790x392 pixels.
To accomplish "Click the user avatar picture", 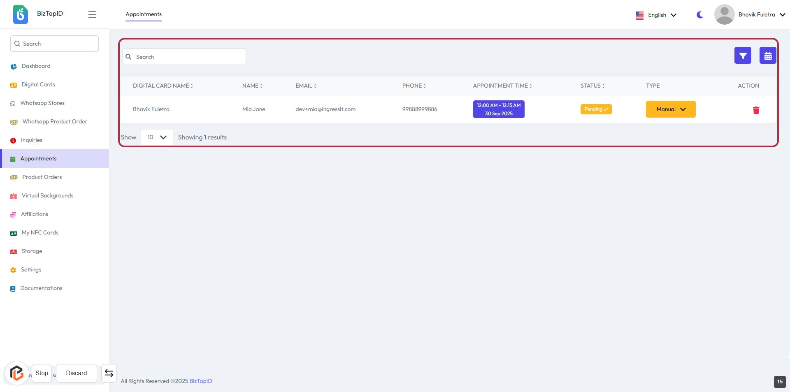I will pyautogui.click(x=724, y=14).
